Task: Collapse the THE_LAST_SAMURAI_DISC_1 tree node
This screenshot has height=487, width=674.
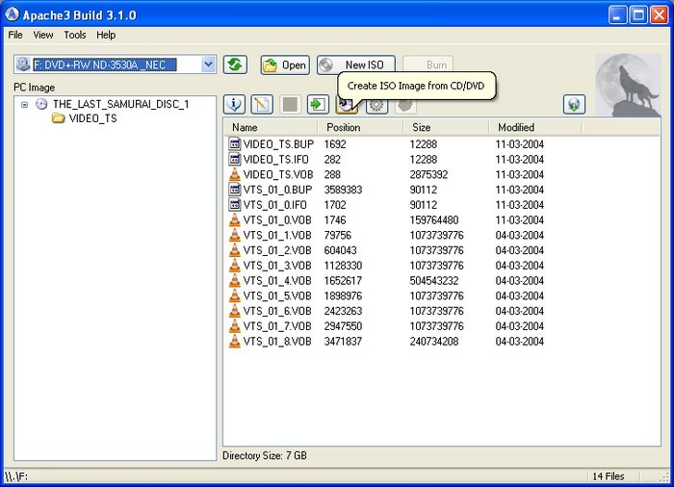Action: click(24, 105)
